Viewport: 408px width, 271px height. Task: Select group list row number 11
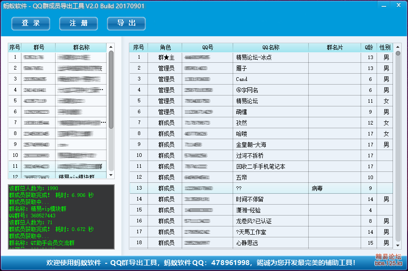pos(57,166)
